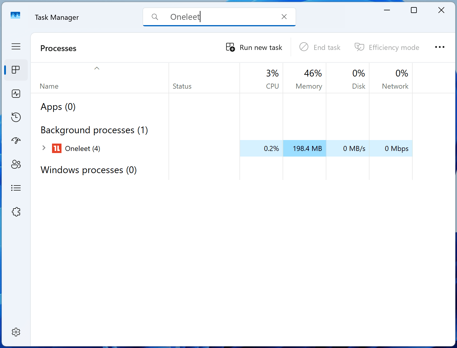Click the search magnifier icon
This screenshot has width=457, height=348.
coord(155,17)
